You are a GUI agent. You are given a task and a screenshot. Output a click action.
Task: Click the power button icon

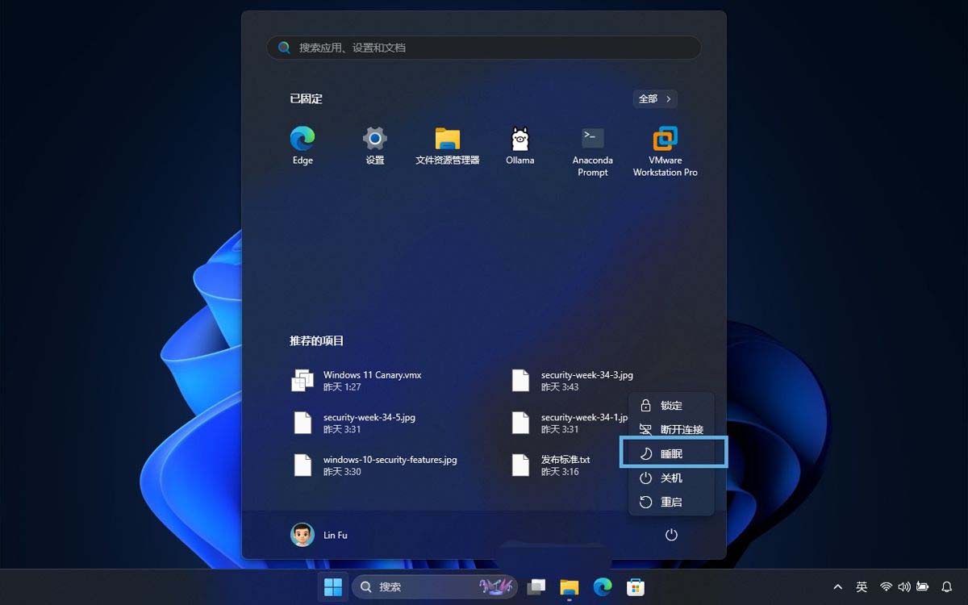(671, 535)
